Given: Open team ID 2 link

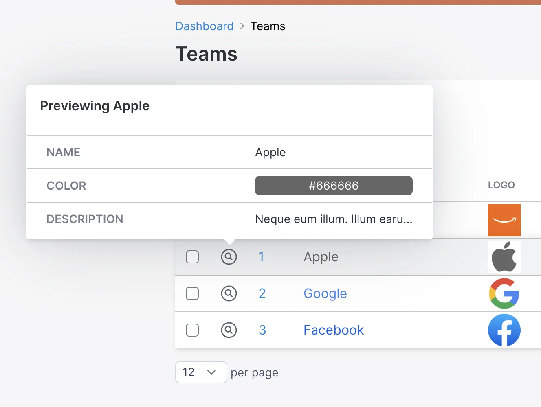Looking at the screenshot, I should 262,293.
